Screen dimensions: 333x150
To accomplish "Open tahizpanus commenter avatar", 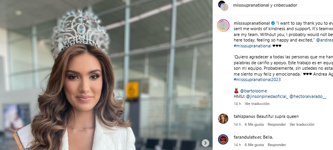I will pos(223,119).
